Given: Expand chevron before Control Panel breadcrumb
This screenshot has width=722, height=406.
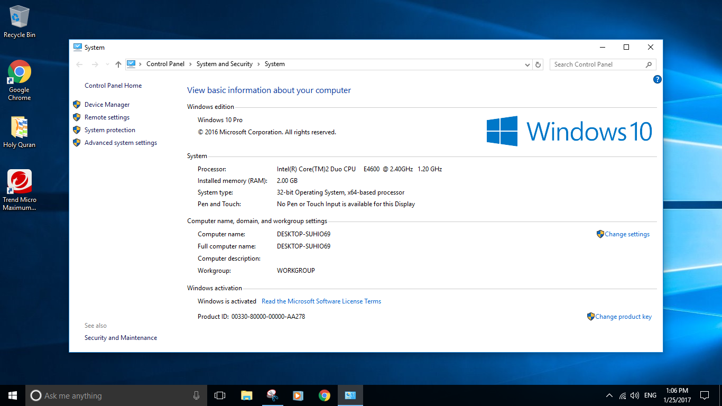Looking at the screenshot, I should 141,64.
